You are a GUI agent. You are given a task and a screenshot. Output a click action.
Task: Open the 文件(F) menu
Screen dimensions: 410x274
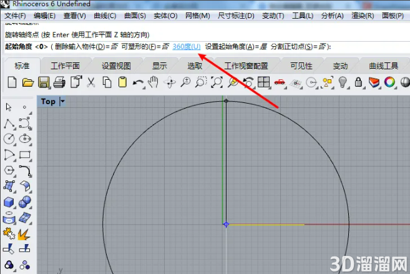tap(15, 16)
